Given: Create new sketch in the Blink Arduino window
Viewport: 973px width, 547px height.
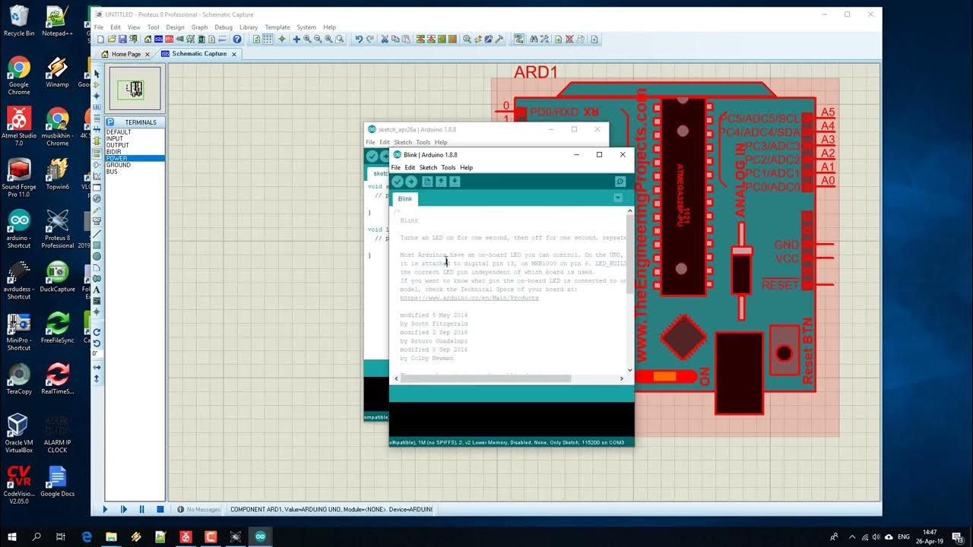Looking at the screenshot, I should pyautogui.click(x=427, y=182).
